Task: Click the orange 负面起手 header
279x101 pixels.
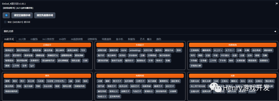Action: [140, 45]
